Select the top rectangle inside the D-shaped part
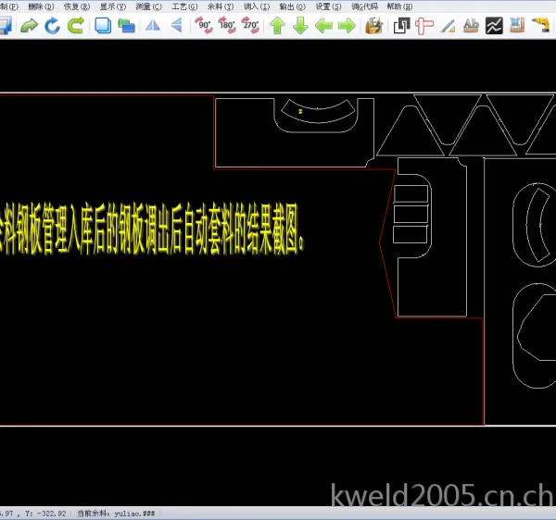Image resolution: width=556 pixels, height=520 pixels. pos(411,193)
